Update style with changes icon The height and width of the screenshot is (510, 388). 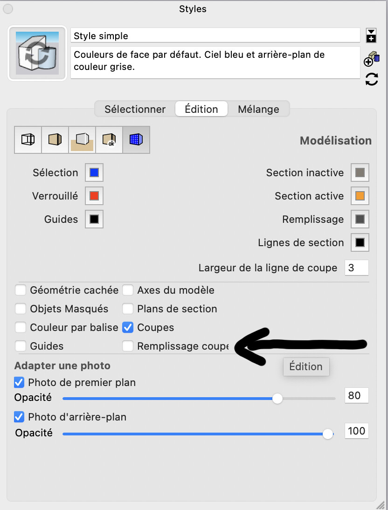click(x=371, y=79)
